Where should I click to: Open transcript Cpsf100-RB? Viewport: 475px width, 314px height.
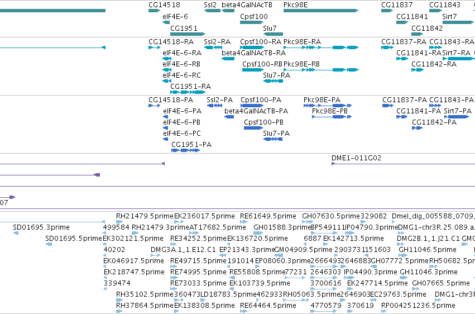pos(262,64)
